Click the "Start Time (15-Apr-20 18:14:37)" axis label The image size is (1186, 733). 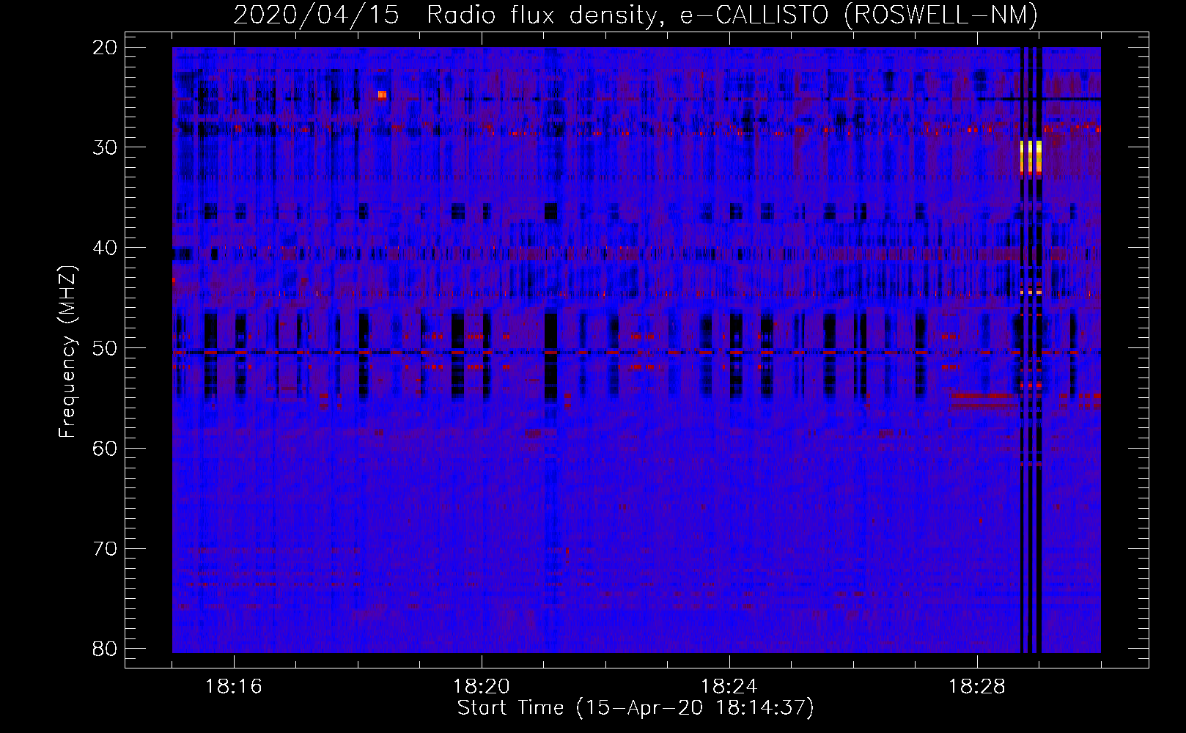click(x=636, y=708)
